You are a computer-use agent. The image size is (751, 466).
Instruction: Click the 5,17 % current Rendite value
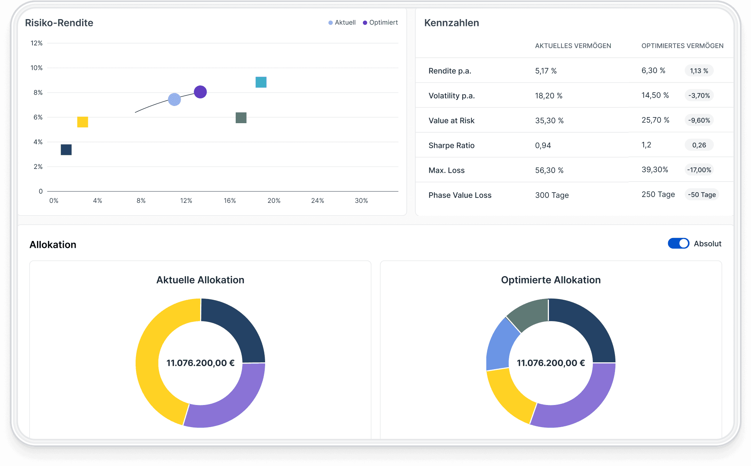point(545,71)
